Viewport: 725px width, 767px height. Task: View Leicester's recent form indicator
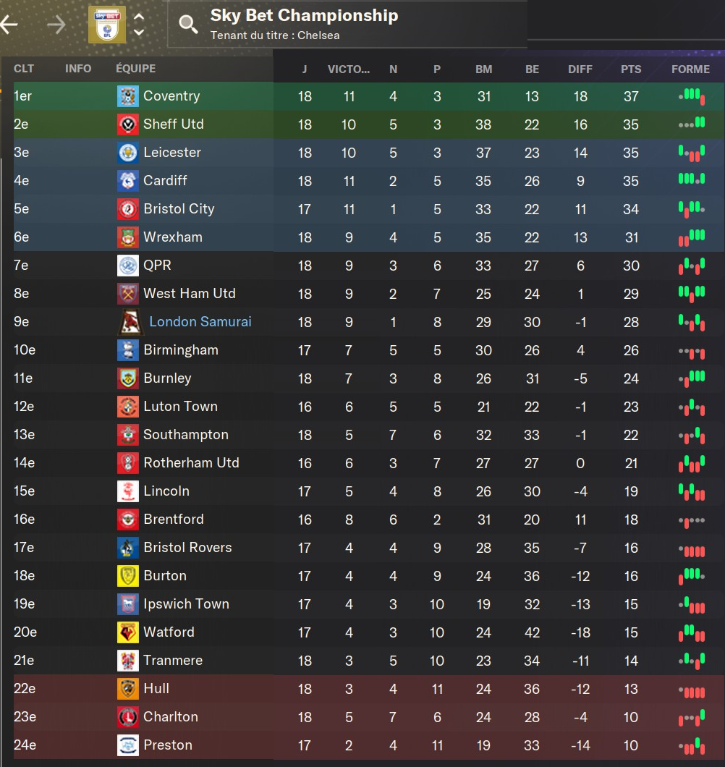[691, 153]
